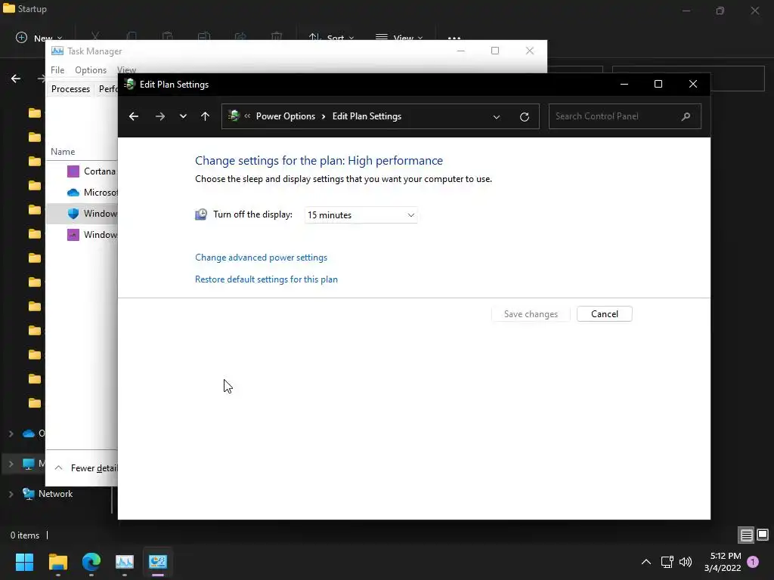This screenshot has height=580, width=774.
Task: Open Windows Start menu
Action: tap(24, 562)
